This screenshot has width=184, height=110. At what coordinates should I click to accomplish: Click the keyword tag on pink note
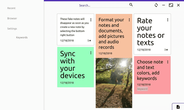coord(142,89)
